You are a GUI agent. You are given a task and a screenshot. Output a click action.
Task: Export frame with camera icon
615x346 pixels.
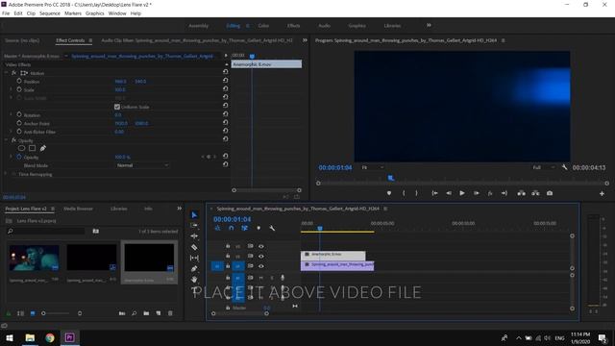click(550, 193)
